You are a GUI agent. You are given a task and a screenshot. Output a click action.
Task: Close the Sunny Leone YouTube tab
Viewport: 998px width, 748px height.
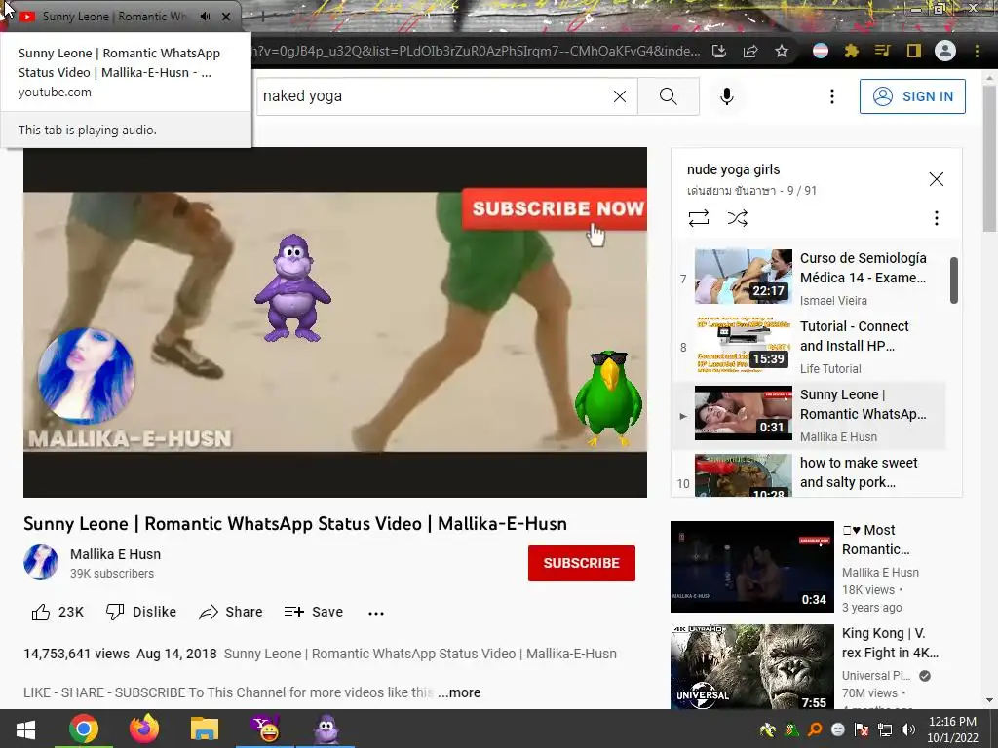click(226, 17)
